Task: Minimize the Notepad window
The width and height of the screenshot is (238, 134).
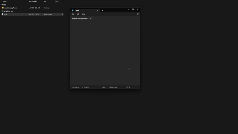Action: (128, 9)
